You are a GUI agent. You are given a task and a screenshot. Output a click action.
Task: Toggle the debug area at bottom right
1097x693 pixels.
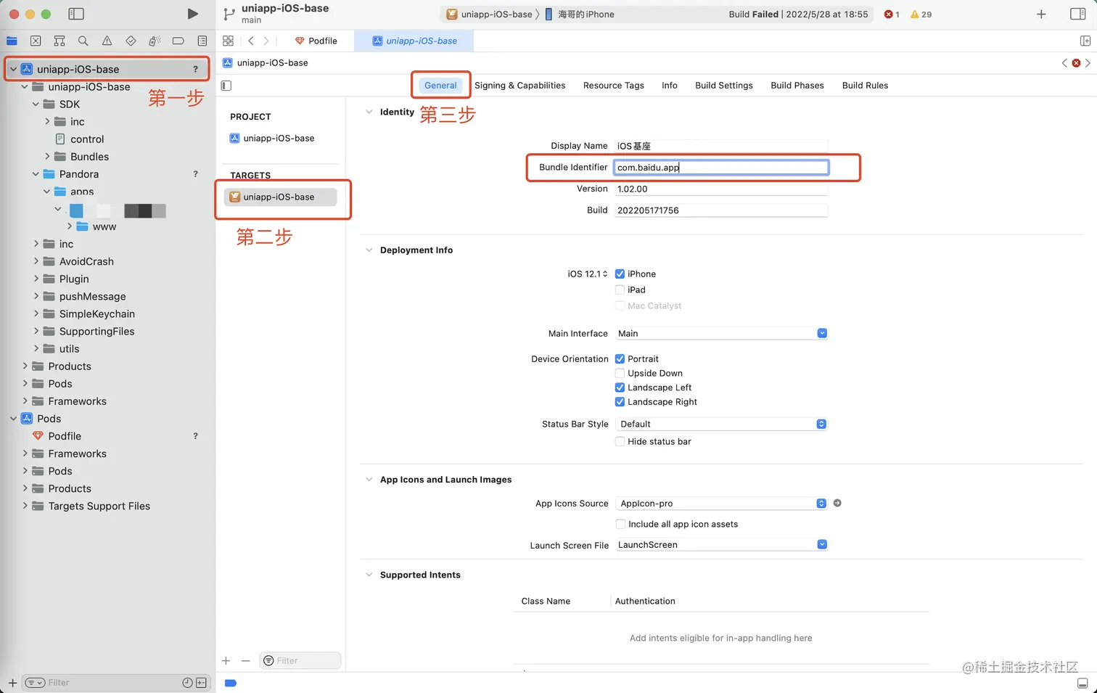point(1082,683)
